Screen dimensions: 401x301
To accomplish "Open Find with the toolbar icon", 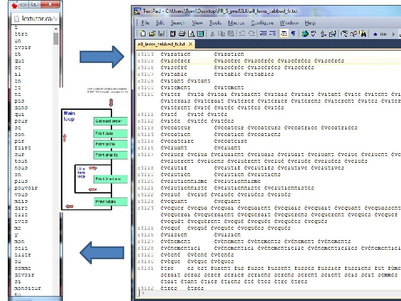I will (344, 33).
